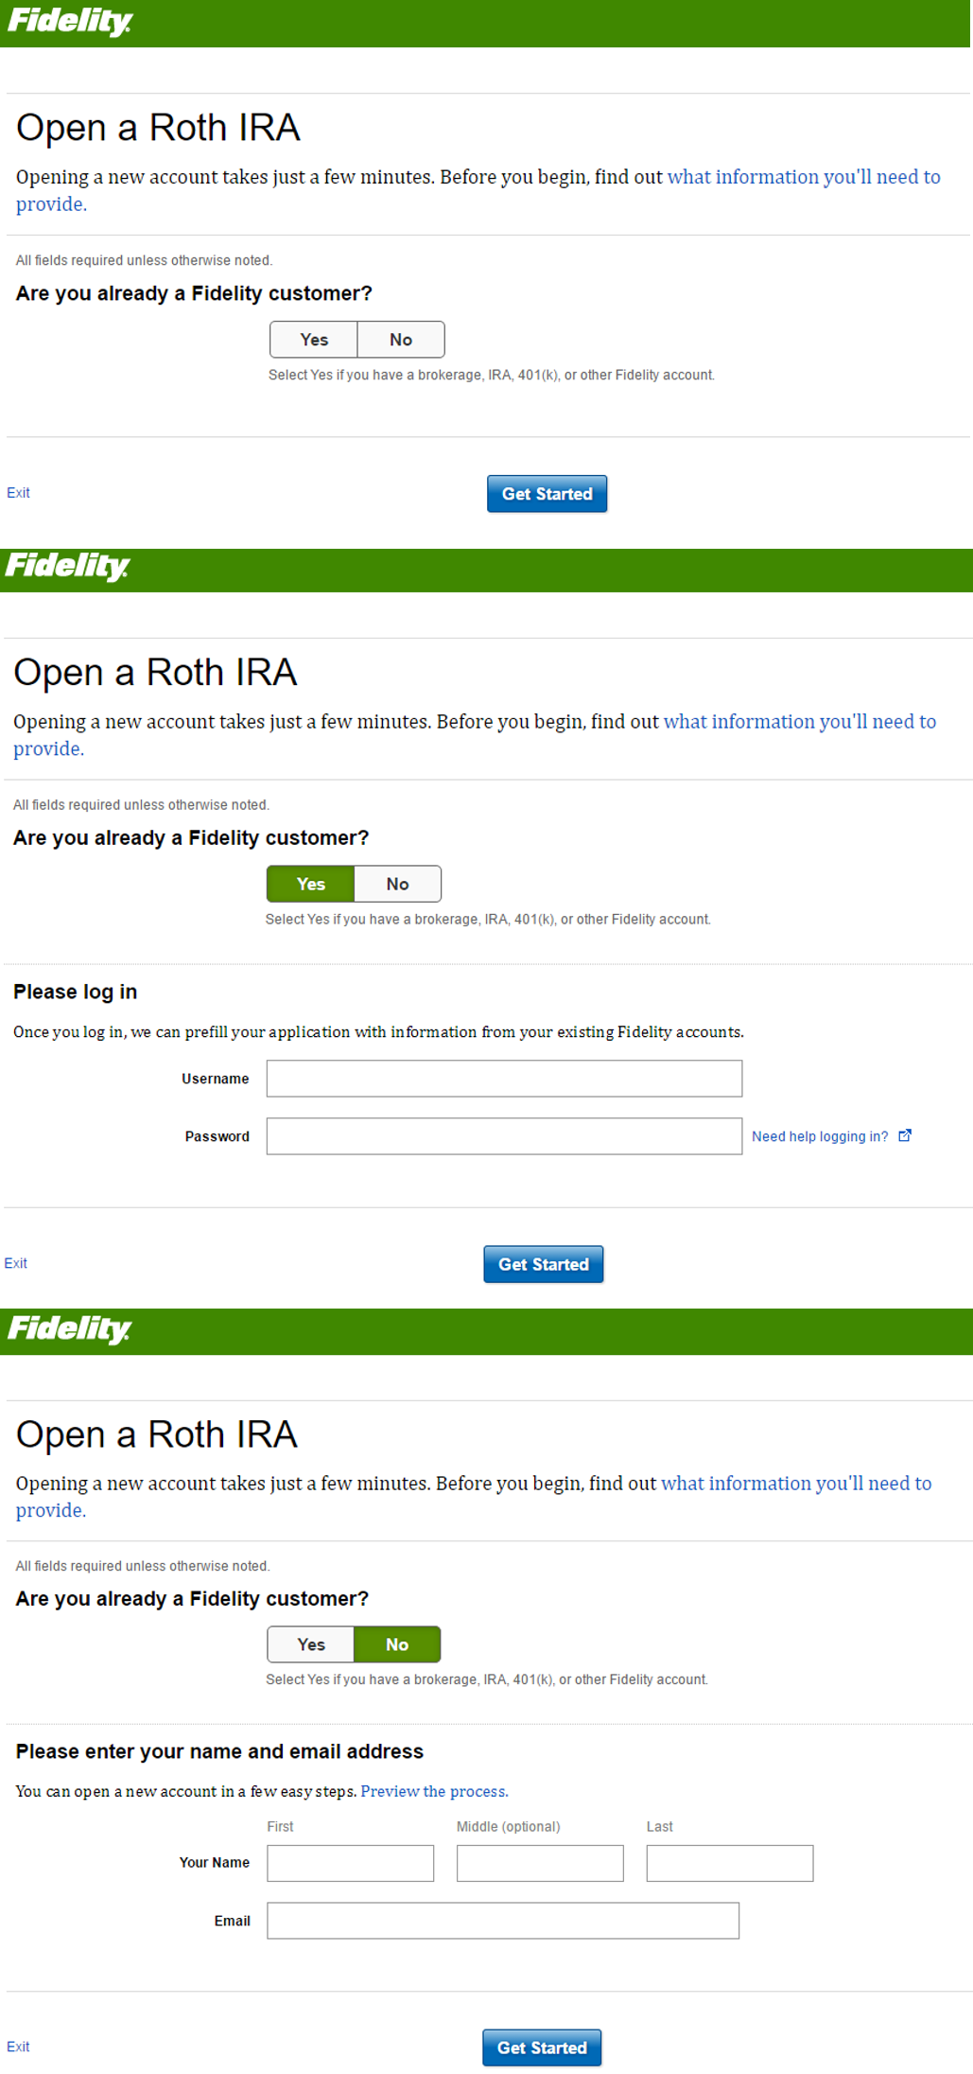The image size is (973, 2074).
Task: Select the Middle (optional) name field
Action: (540, 1863)
